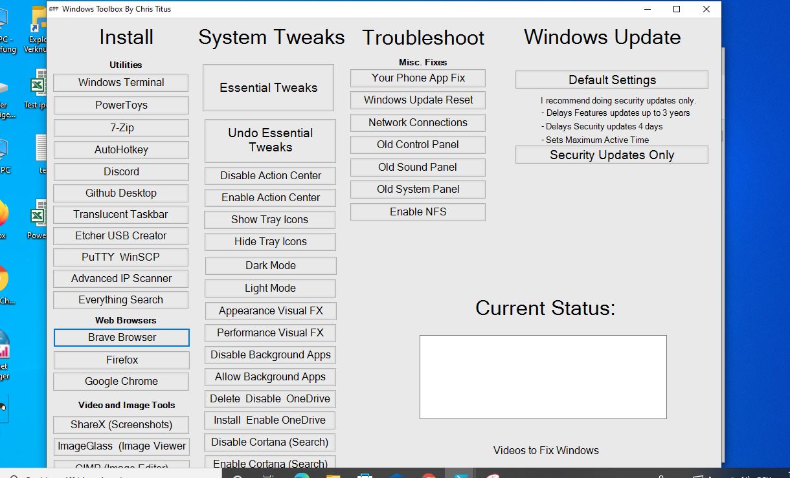The image size is (790, 478).
Task: Open Old Control Panel
Action: (x=418, y=145)
